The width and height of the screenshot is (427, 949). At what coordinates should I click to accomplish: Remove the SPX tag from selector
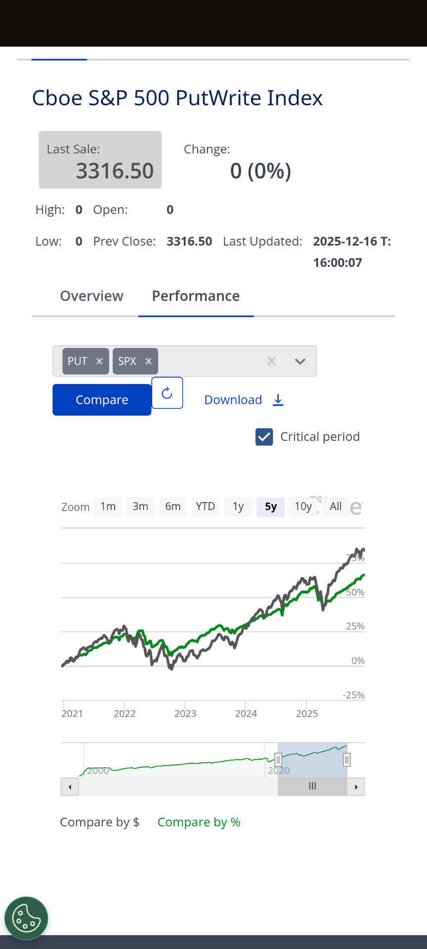point(148,361)
